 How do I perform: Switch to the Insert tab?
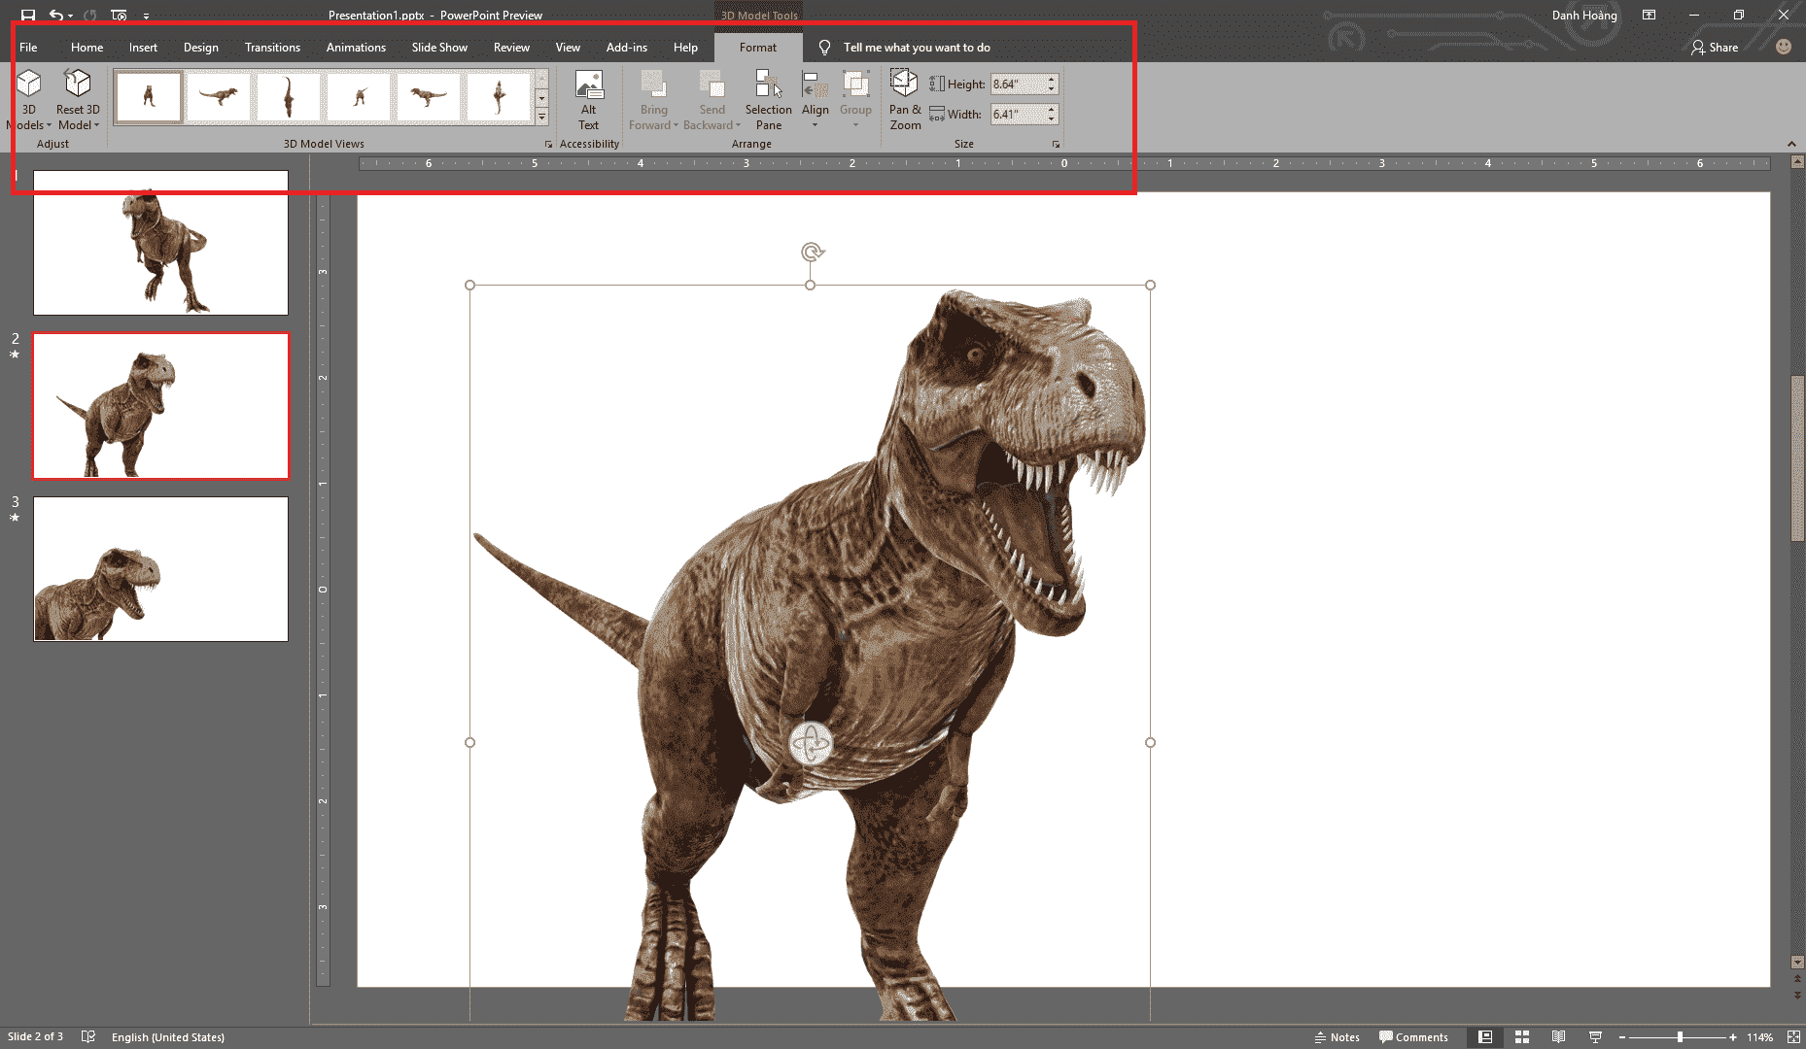[143, 48]
